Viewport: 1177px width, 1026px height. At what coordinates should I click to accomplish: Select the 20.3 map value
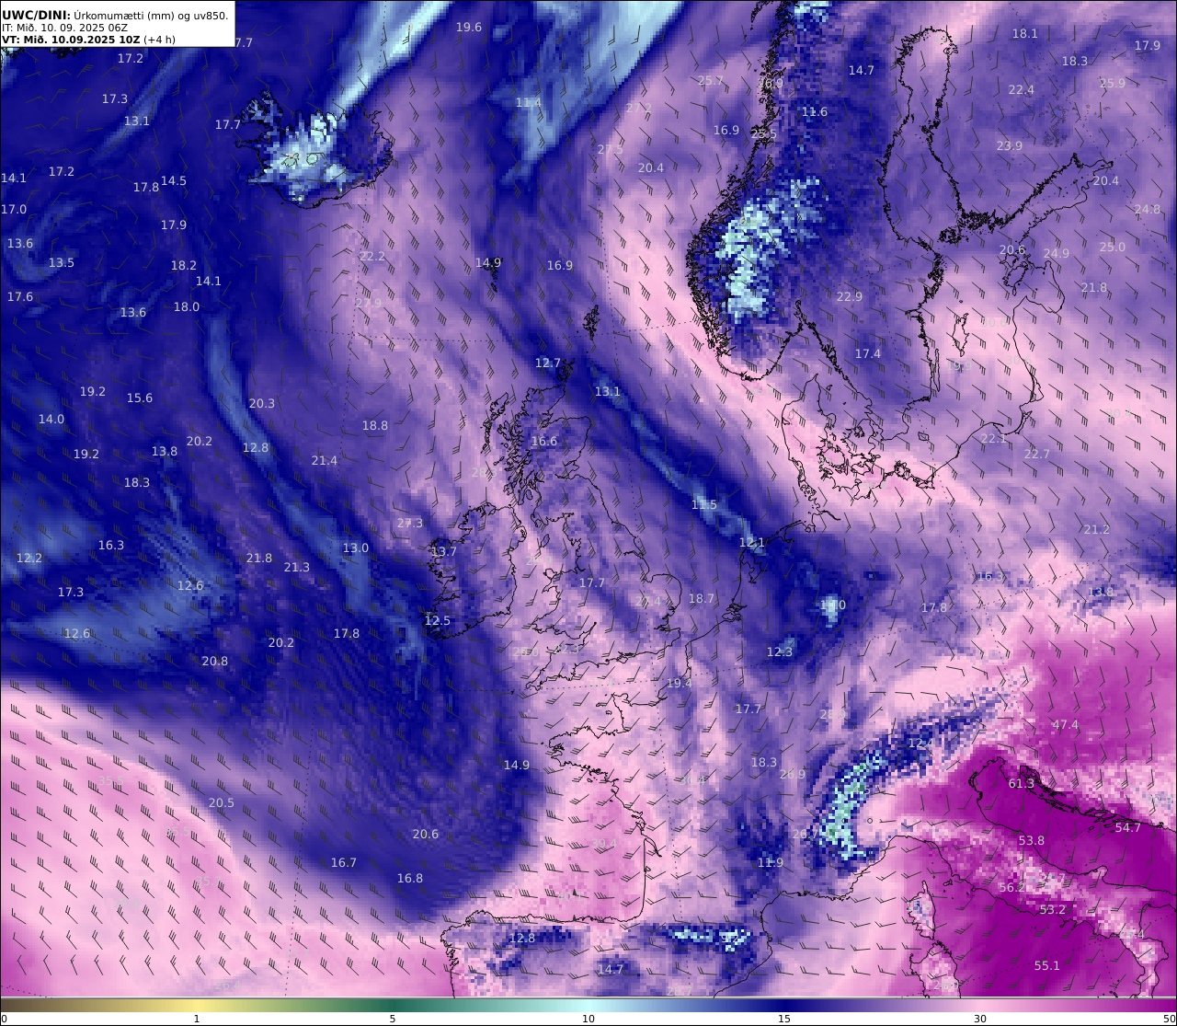click(262, 404)
